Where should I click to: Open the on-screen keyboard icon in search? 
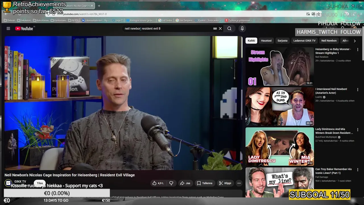click(215, 28)
